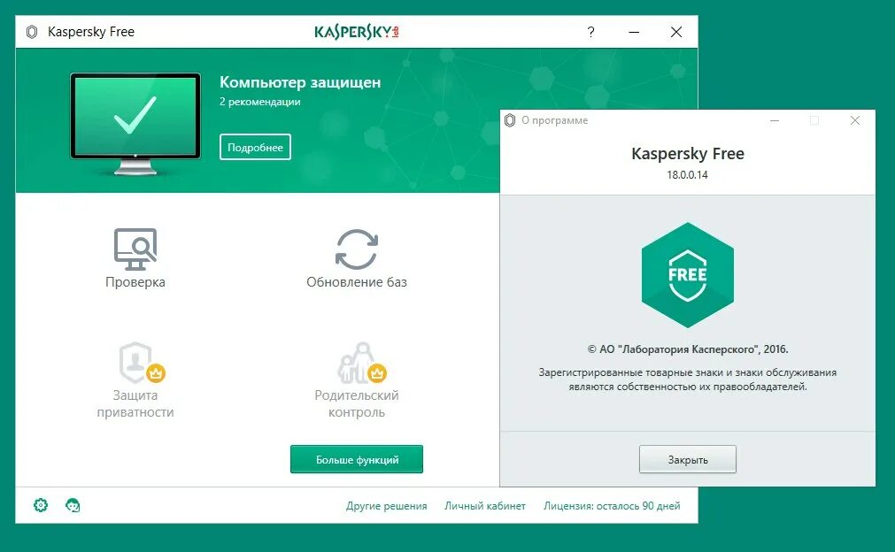Click the Проверка label text

point(135,282)
